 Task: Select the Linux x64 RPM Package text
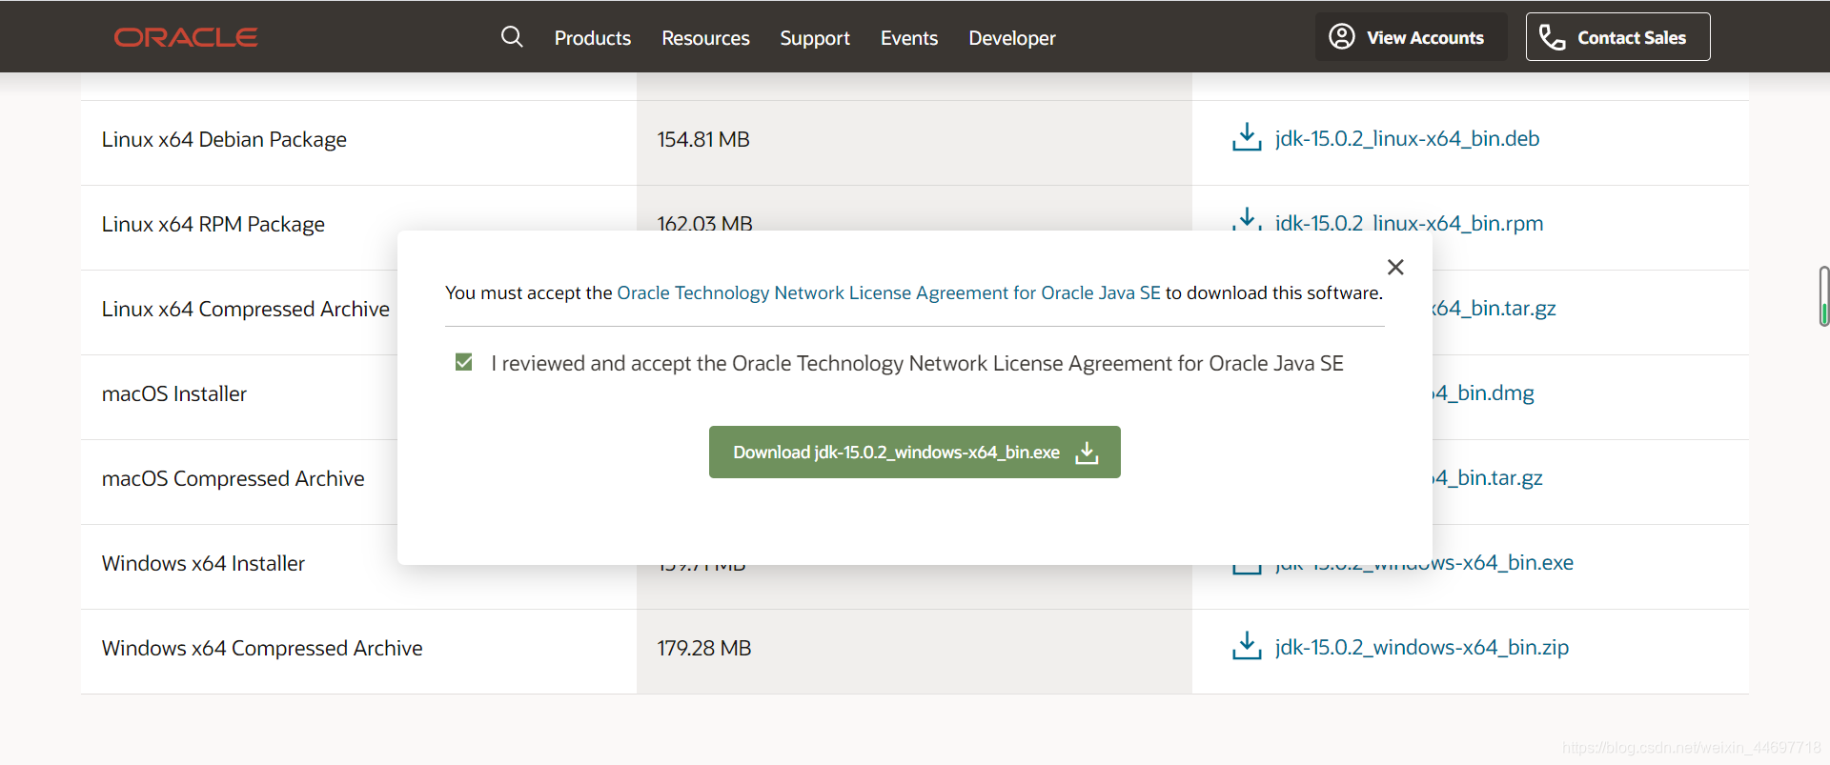coord(213,224)
